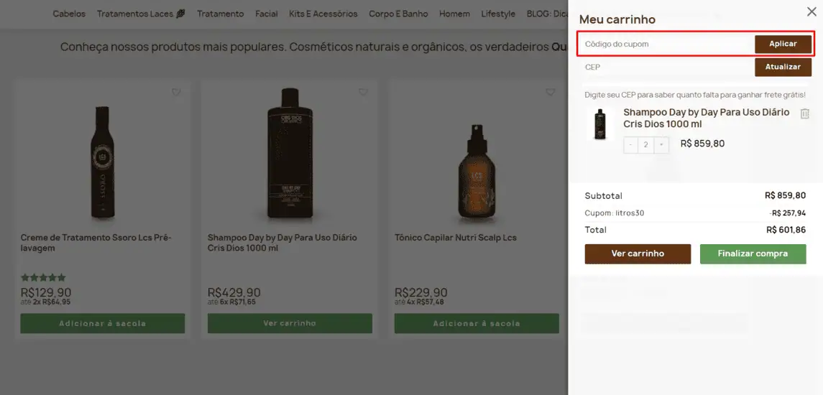Image resolution: width=823 pixels, height=395 pixels.
Task: Open cart item thumbnail of the shampoo
Action: (x=600, y=124)
